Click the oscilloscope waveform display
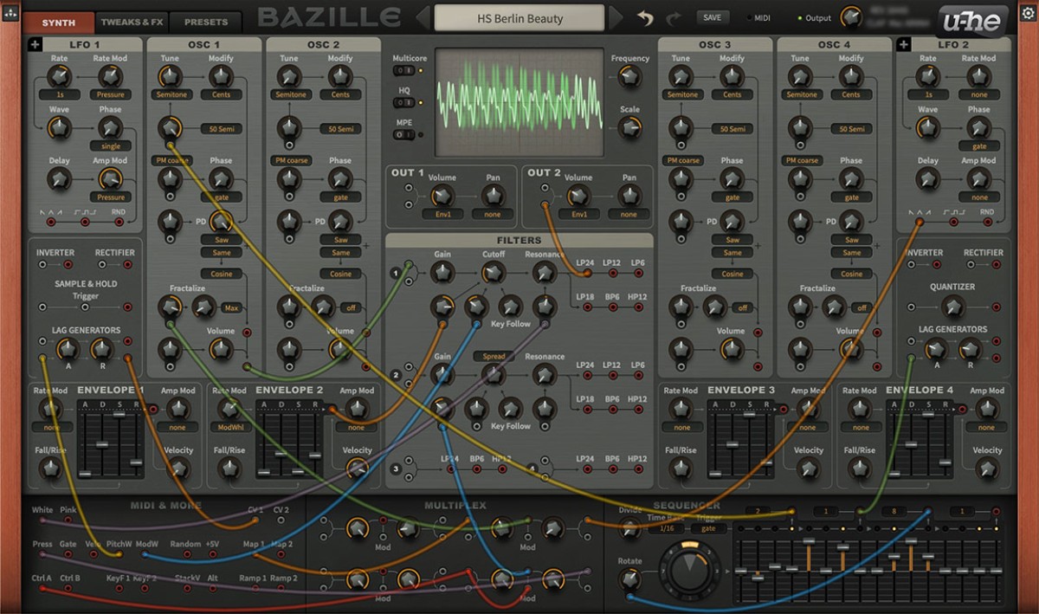 pyautogui.click(x=519, y=102)
